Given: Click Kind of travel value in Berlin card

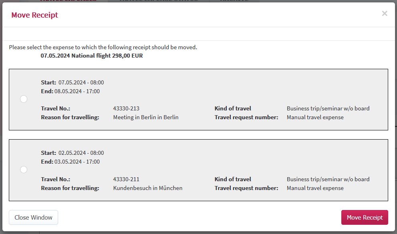Looking at the screenshot, I should point(328,108).
